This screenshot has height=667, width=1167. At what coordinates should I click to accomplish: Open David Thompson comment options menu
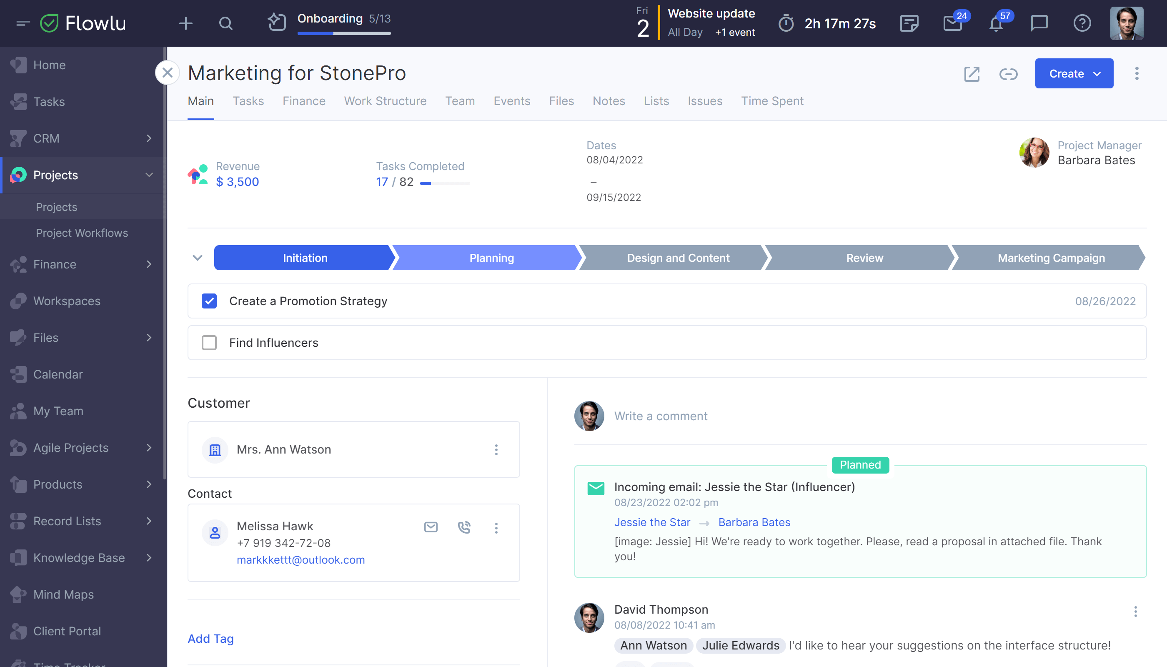pyautogui.click(x=1135, y=612)
